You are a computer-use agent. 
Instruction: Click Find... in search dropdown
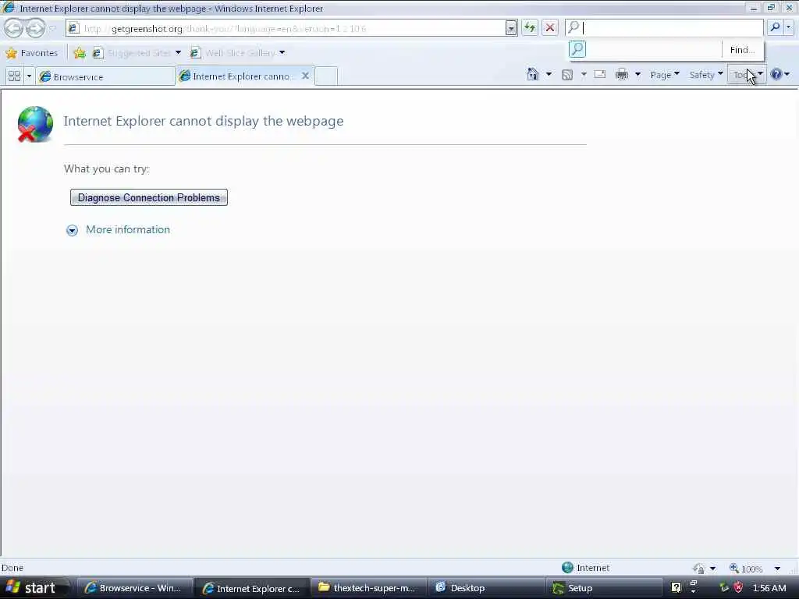point(742,50)
